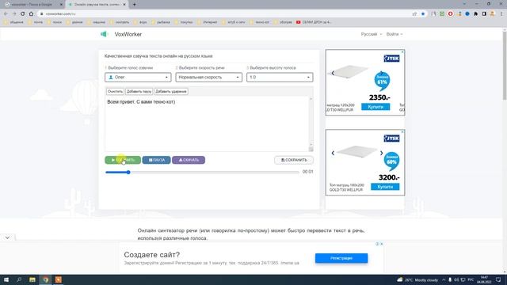The width and height of the screenshot is (507, 285).
Task: Open the рыбалка bookmarks folder
Action: [160, 22]
